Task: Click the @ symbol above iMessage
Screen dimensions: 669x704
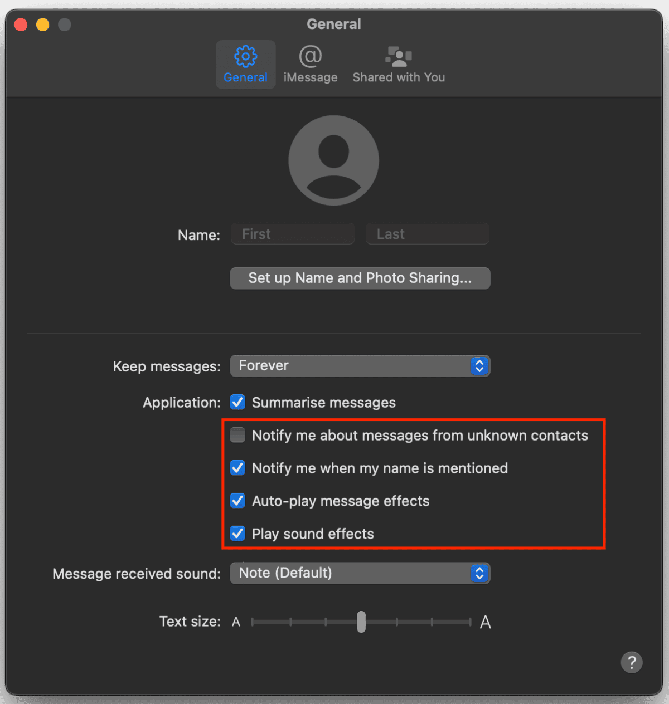Action: coord(311,56)
